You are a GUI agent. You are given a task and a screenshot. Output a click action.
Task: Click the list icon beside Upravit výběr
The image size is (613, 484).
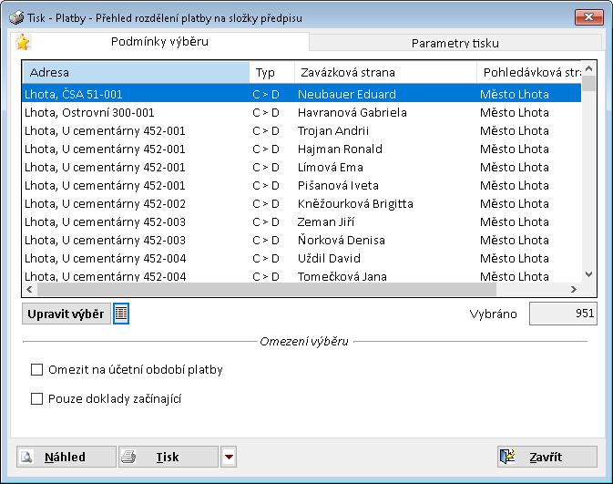[x=121, y=314]
